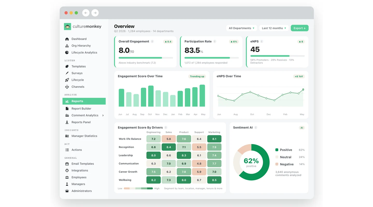
Task: Click Engineering Wellbeing 8.2 heatmap cell
Action: coord(153,180)
